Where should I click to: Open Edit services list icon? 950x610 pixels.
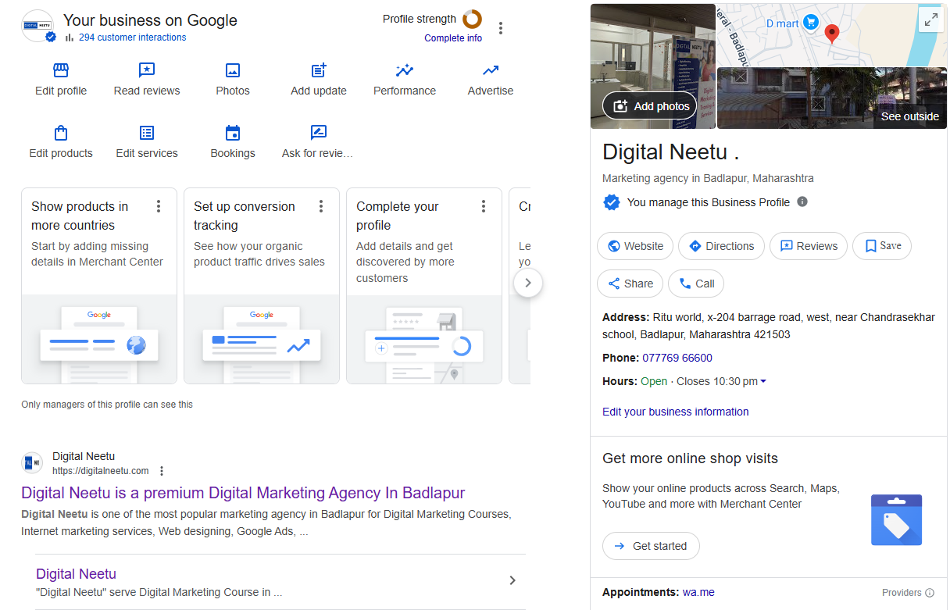point(147,133)
